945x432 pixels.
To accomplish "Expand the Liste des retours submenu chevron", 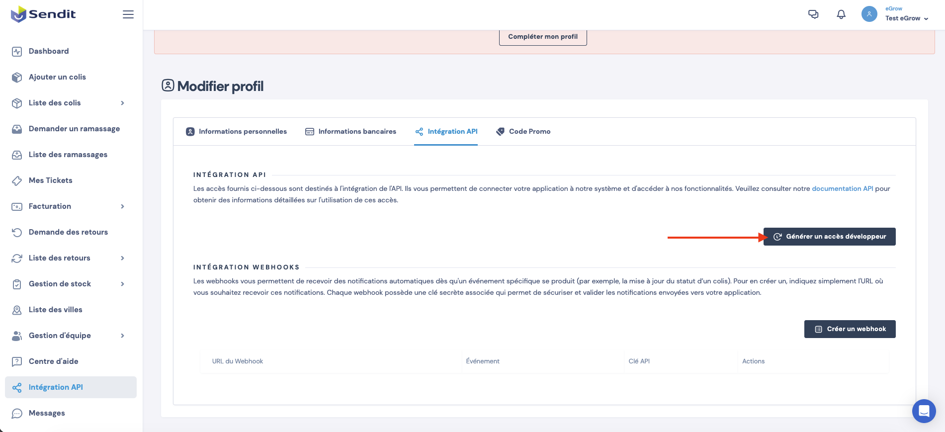I will click(x=122, y=258).
